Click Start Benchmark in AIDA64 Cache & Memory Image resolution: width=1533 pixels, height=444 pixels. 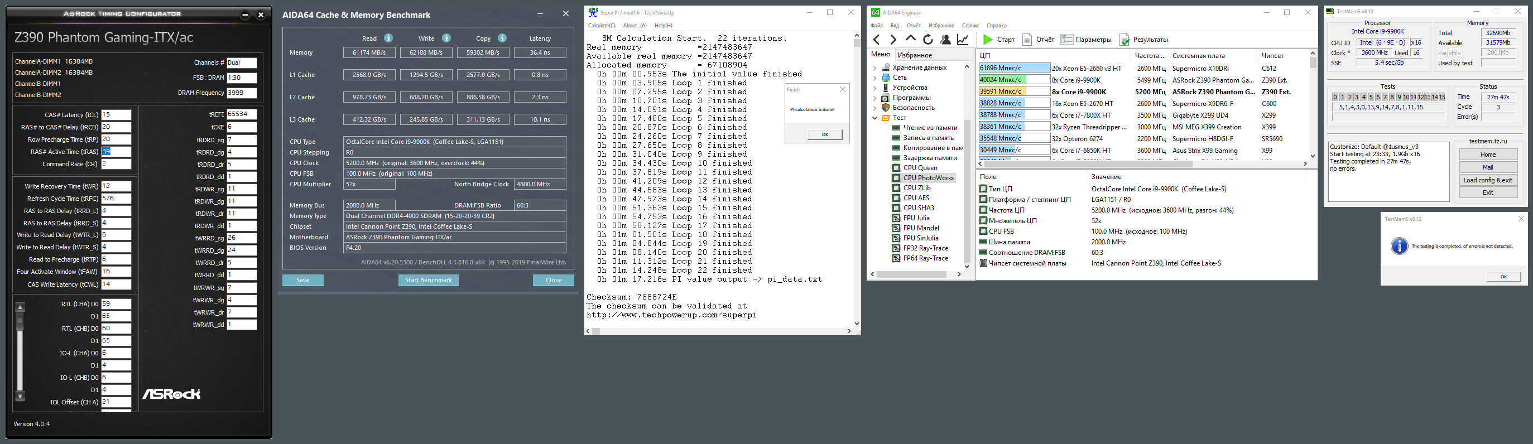pos(429,281)
